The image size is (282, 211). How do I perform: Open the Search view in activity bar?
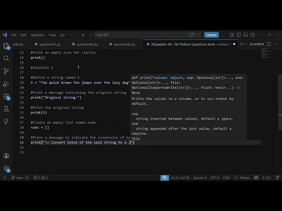click(6, 58)
